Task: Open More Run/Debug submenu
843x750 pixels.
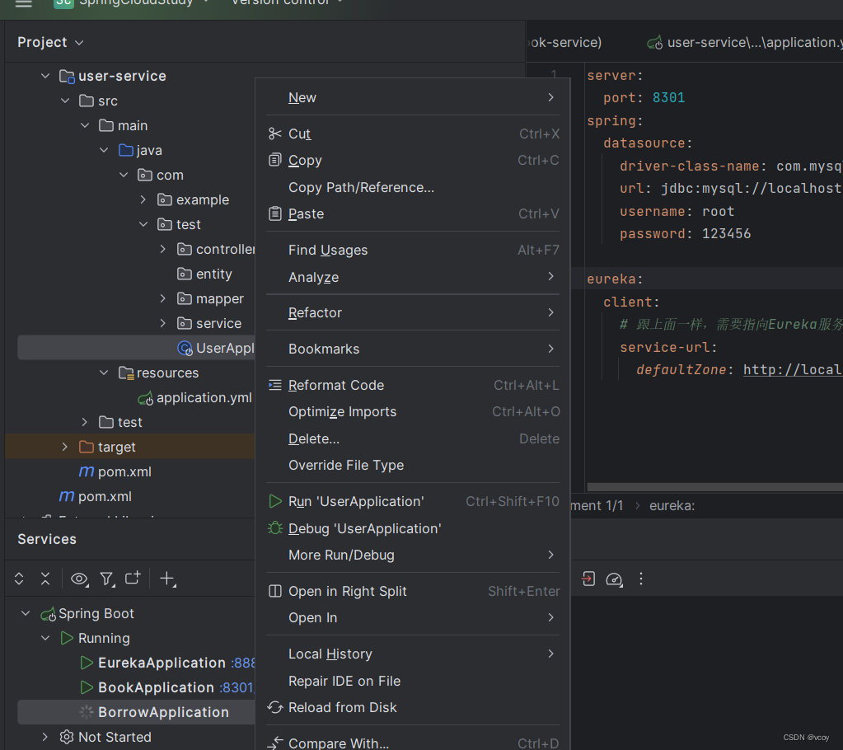Action: click(413, 555)
